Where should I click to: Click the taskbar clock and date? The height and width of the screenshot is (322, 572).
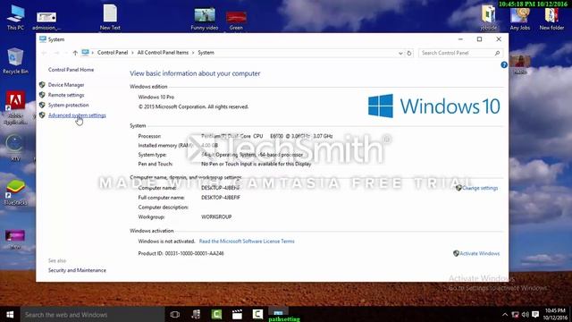(x=555, y=314)
